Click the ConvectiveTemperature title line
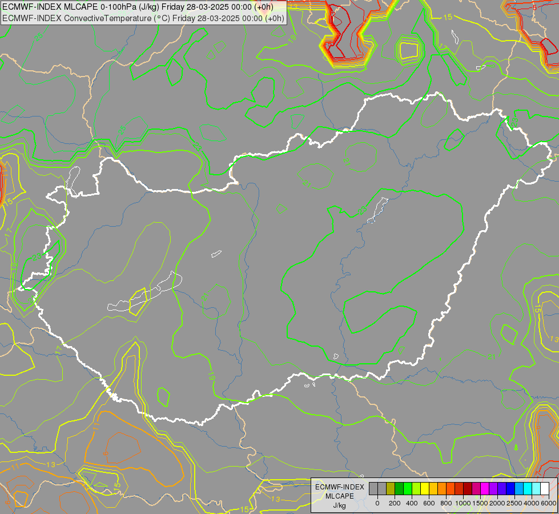The height and width of the screenshot is (514, 559). click(143, 18)
